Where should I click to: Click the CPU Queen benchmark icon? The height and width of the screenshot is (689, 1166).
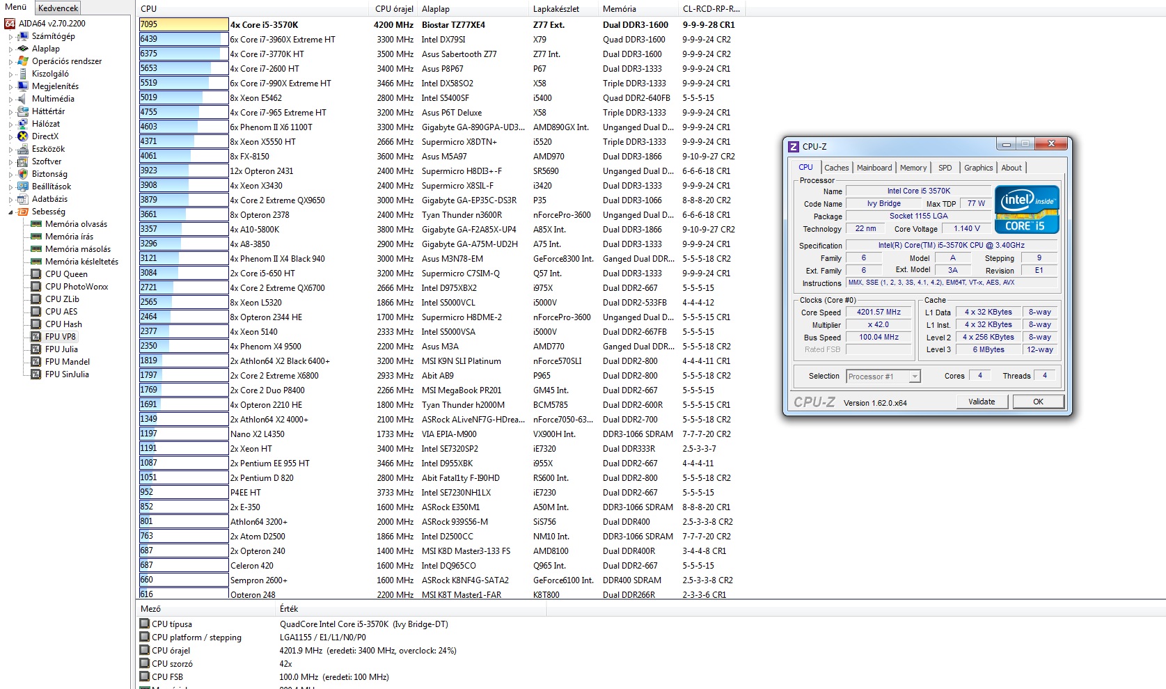click(x=36, y=274)
